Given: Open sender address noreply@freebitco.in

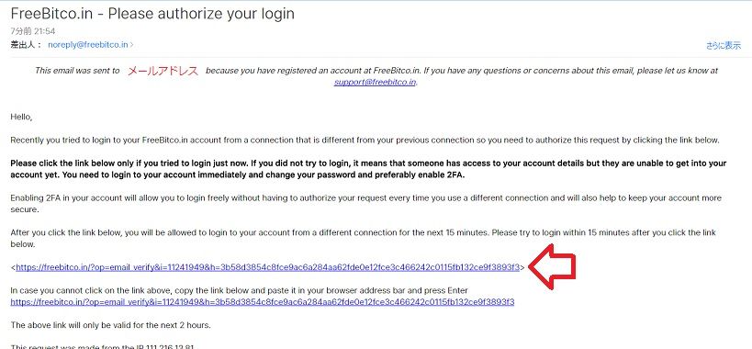Looking at the screenshot, I should [x=88, y=45].
